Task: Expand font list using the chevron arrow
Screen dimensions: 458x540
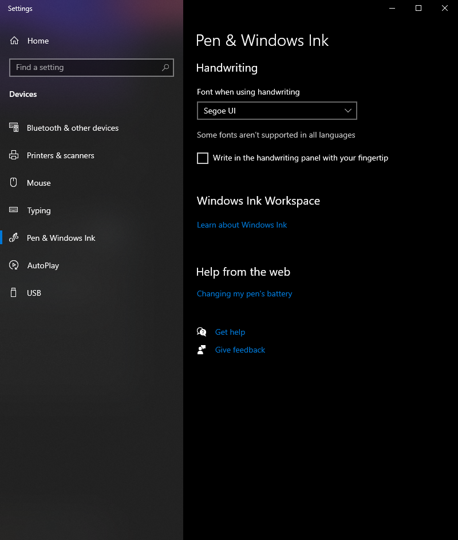Action: [348, 111]
